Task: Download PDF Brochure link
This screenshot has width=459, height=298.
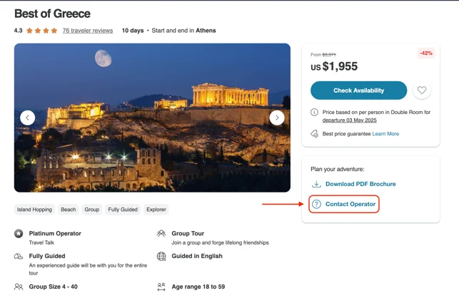Action: [x=360, y=184]
